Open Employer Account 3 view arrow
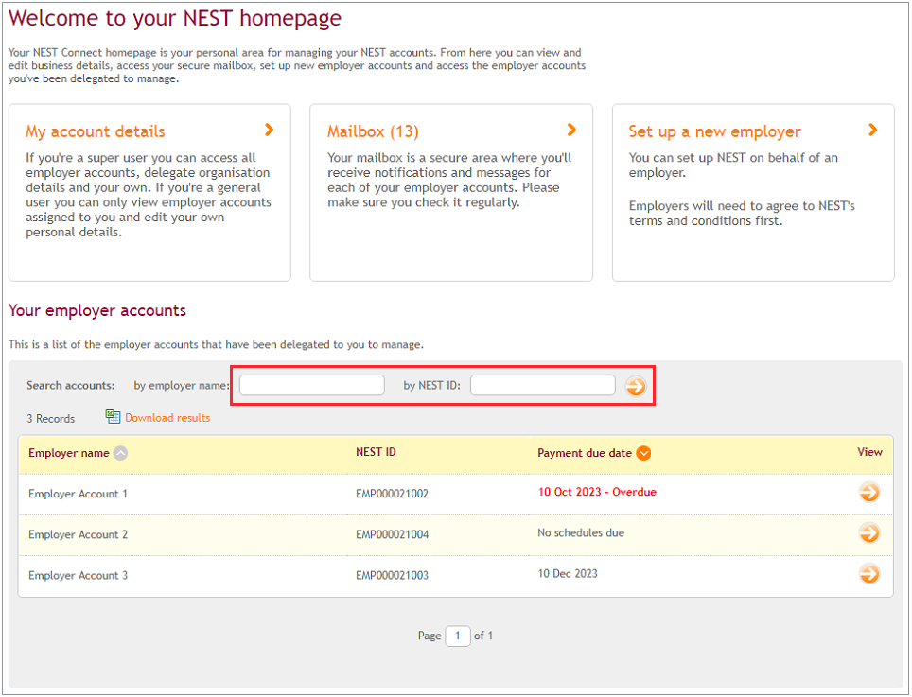This screenshot has width=912, height=697. (x=869, y=574)
